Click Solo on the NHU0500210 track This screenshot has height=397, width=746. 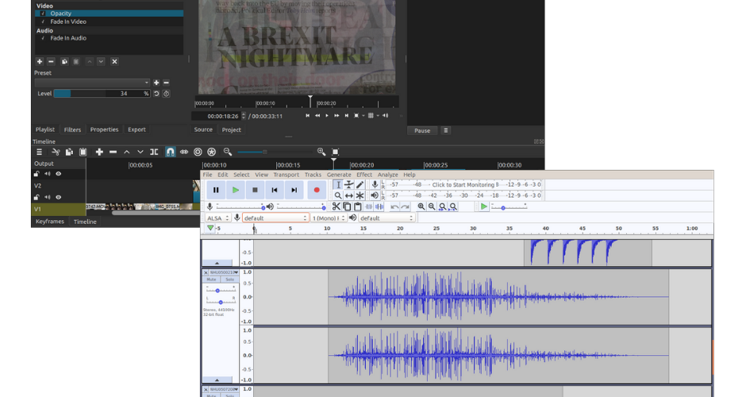229,279
